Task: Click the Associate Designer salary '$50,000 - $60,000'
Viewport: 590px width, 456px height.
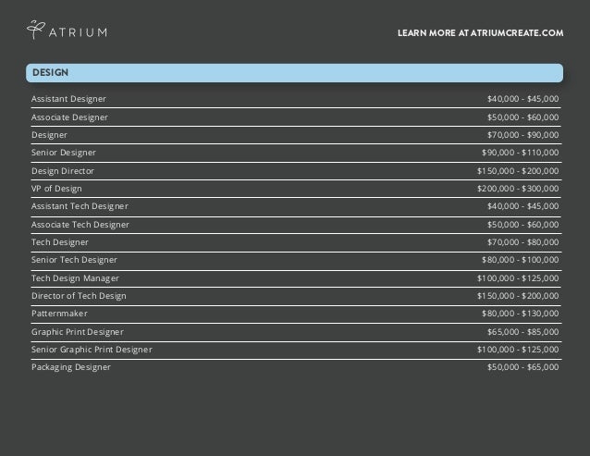Action: pos(522,117)
